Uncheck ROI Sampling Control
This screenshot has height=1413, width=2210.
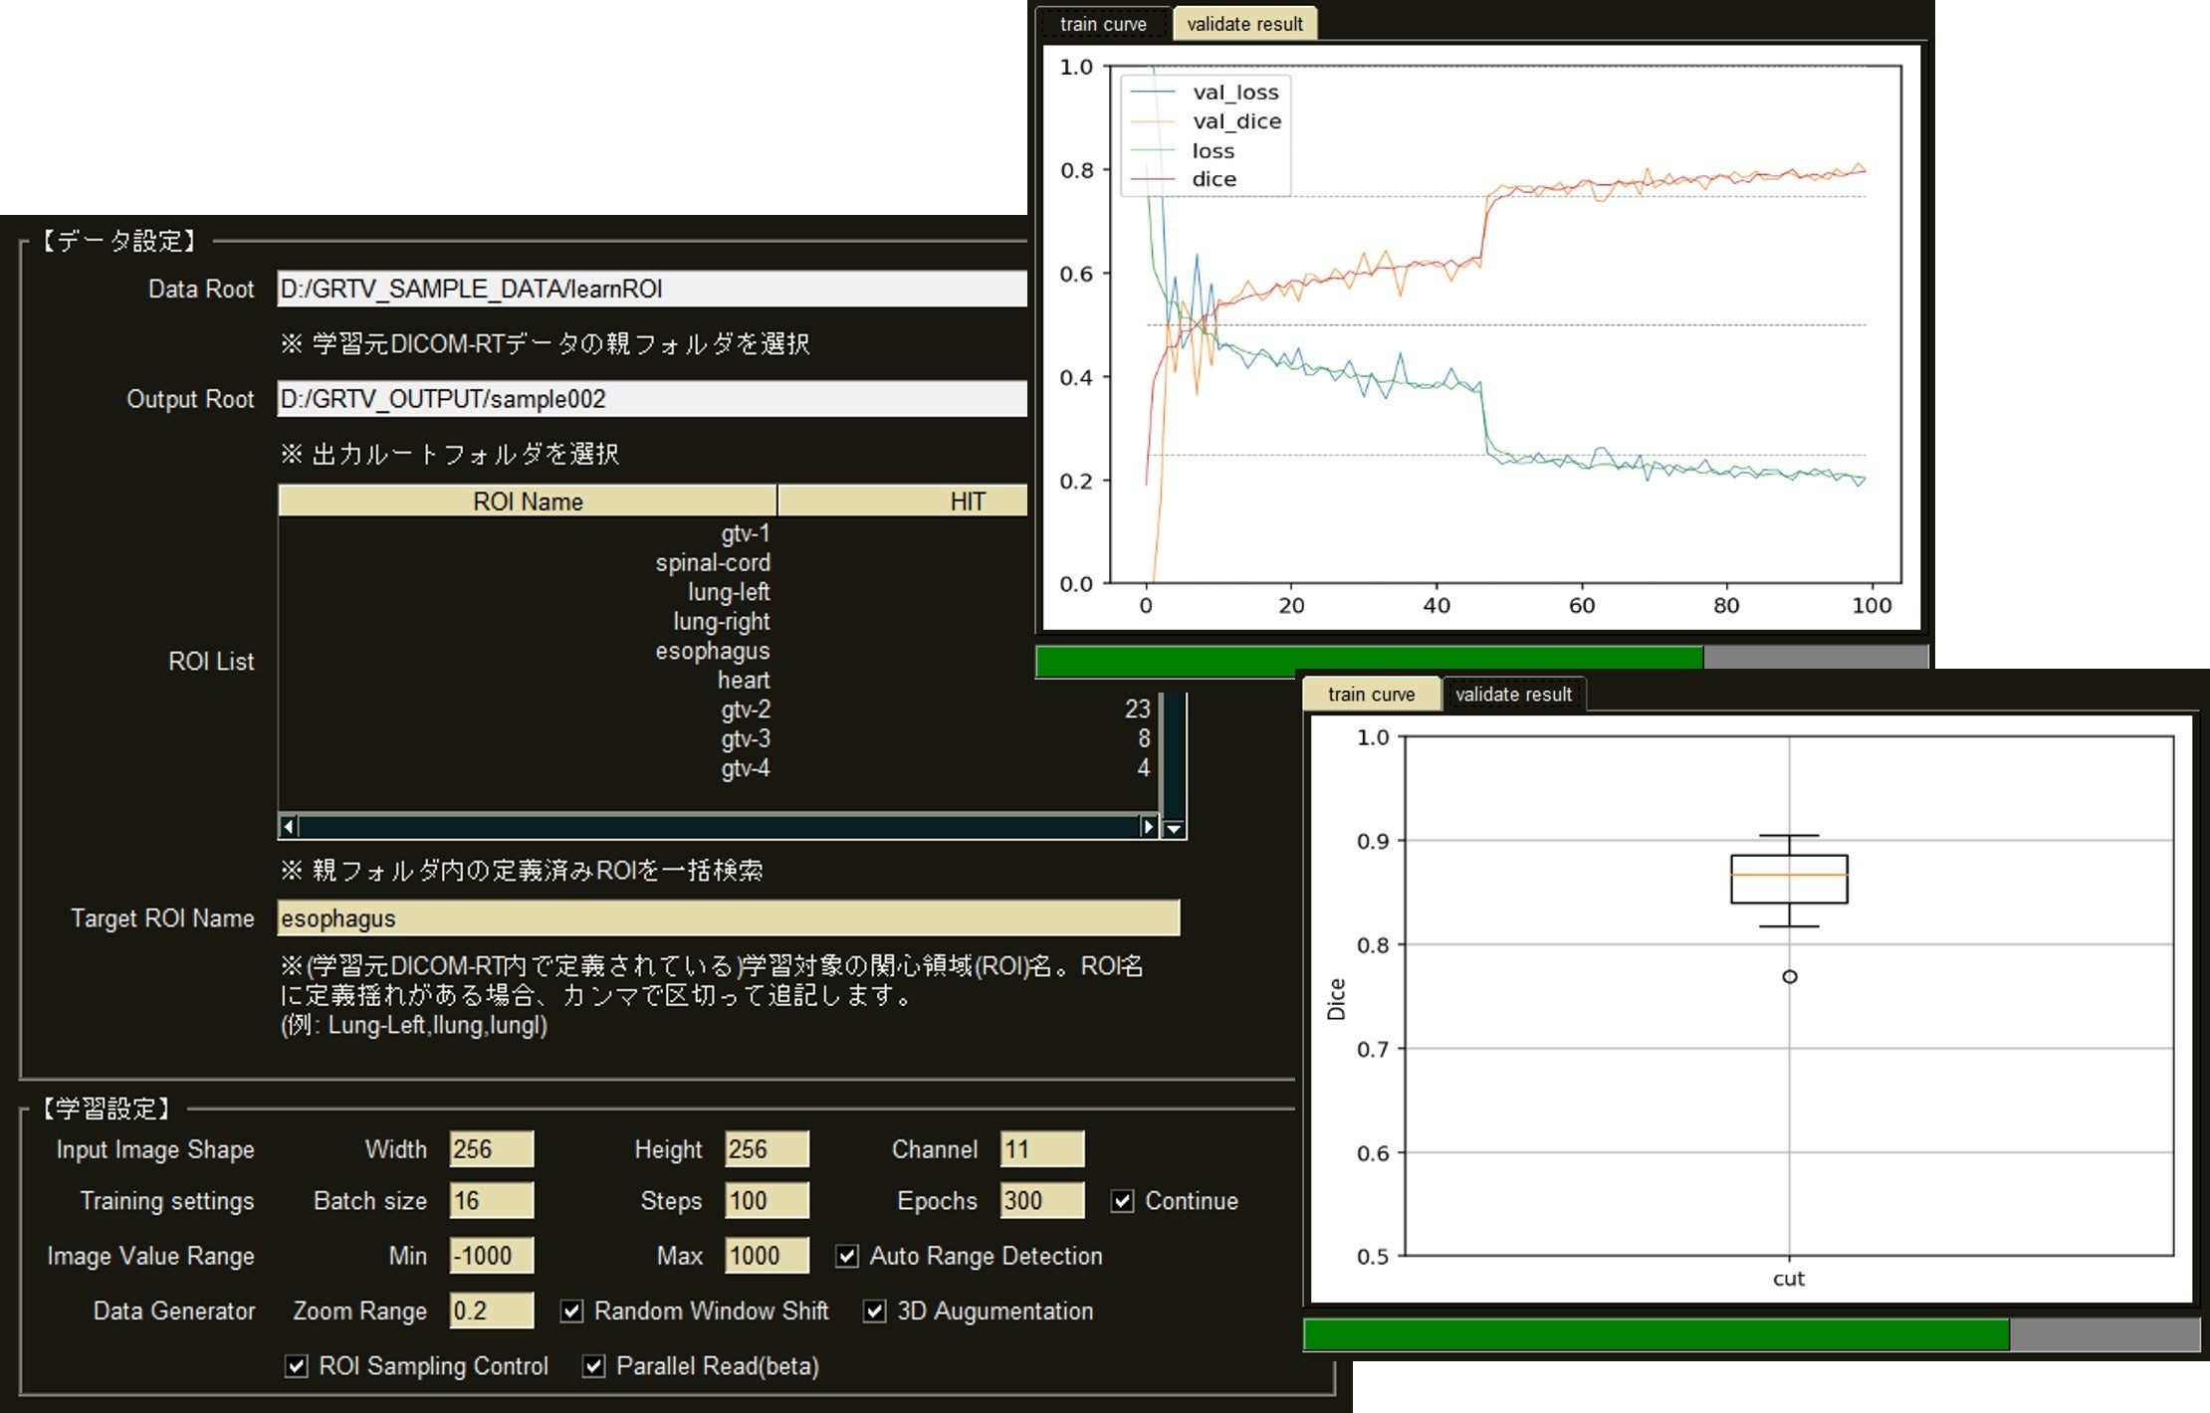pyautogui.click(x=295, y=1366)
